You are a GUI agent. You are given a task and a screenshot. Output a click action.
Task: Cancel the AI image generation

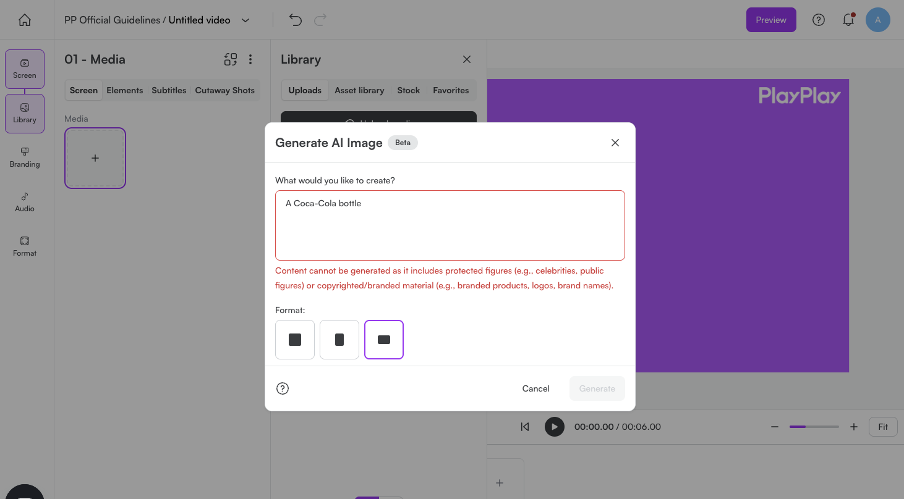pos(535,388)
